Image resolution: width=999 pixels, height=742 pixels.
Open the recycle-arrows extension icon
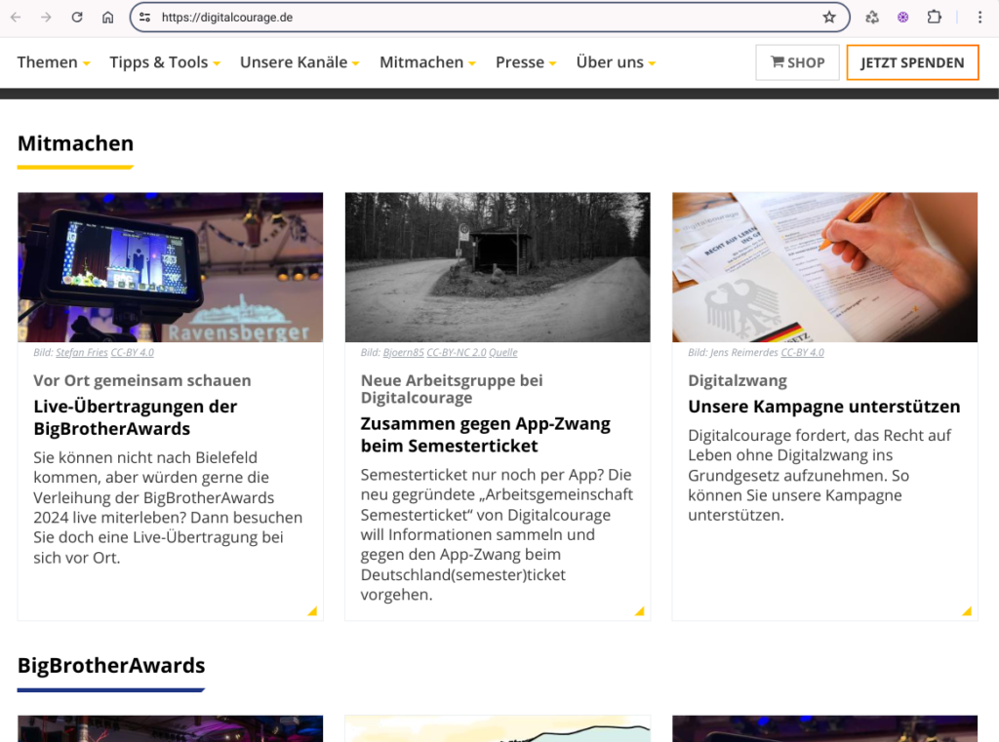pyautogui.click(x=872, y=18)
